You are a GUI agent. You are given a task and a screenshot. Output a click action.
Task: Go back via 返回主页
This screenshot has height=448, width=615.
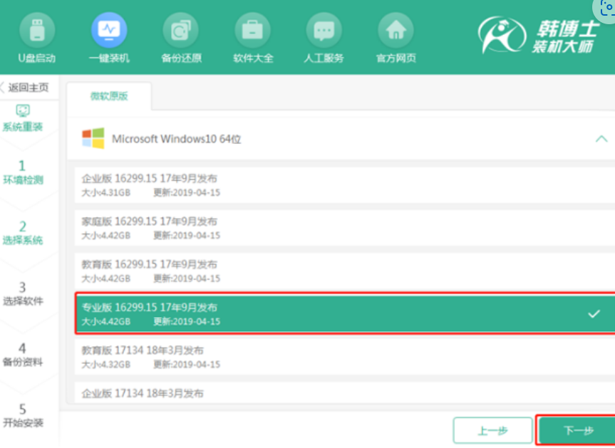[24, 87]
